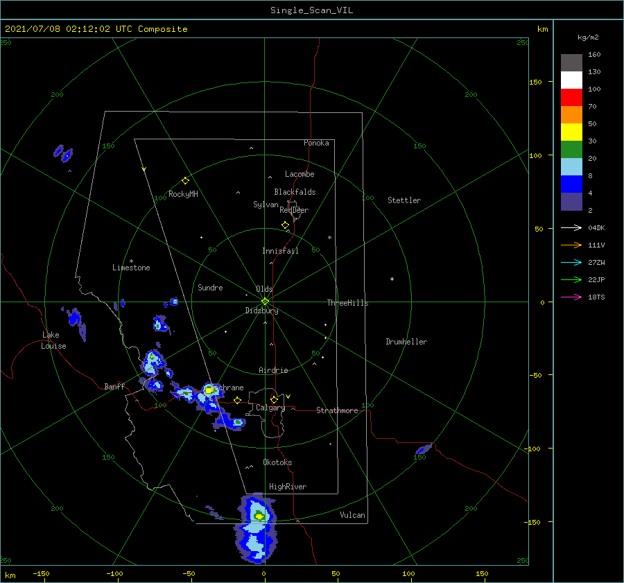Screen dimensions: 624x583
Task: Click the Olds town label
Action: pyautogui.click(x=264, y=289)
